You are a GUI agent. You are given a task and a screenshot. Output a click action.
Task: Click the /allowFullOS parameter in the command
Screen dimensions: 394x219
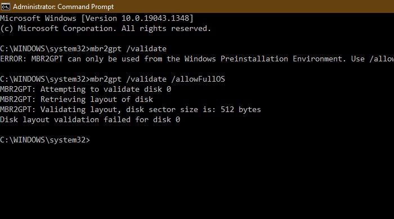tap(198, 79)
